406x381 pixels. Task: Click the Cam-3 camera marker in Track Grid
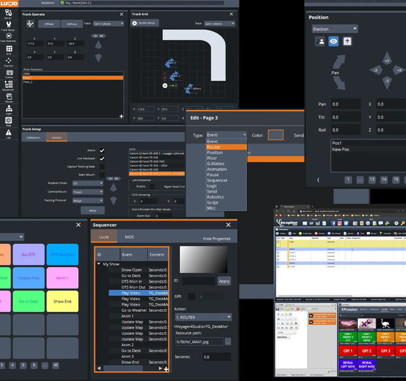pyautogui.click(x=170, y=63)
